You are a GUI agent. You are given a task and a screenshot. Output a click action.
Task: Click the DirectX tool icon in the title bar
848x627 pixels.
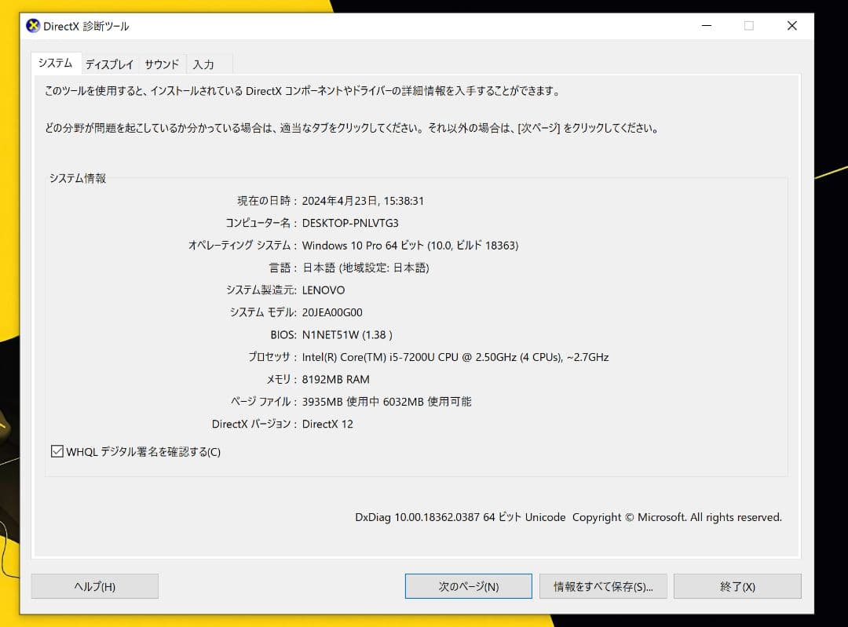[x=33, y=25]
